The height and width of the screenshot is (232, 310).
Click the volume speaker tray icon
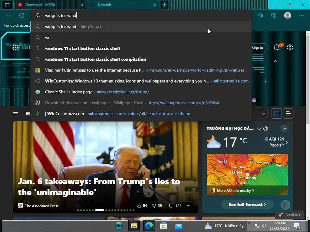(x=265, y=226)
